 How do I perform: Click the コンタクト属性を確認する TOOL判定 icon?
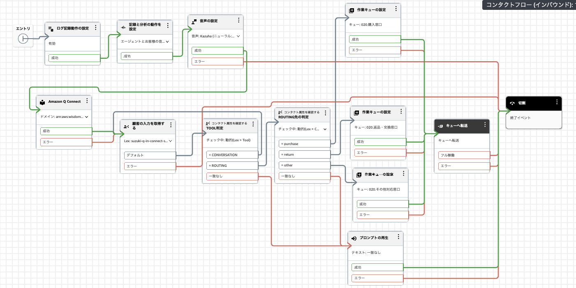(208, 124)
